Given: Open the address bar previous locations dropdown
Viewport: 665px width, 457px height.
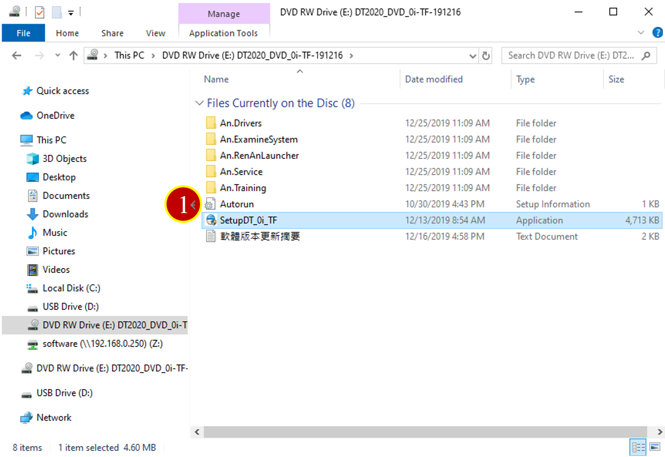Looking at the screenshot, I should 473,55.
